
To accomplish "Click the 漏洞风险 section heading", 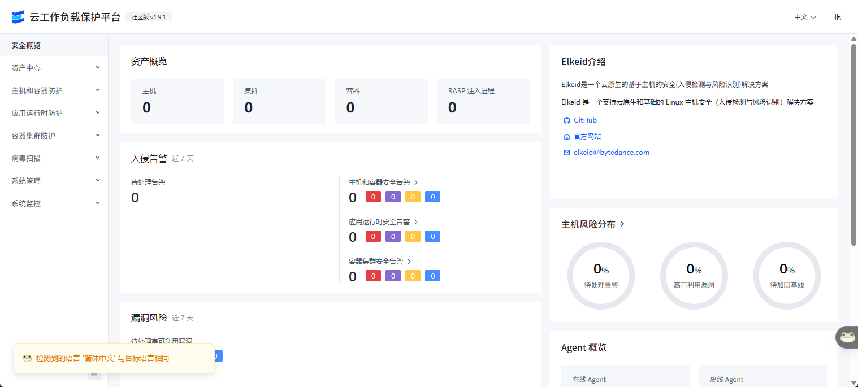I will click(x=149, y=318).
